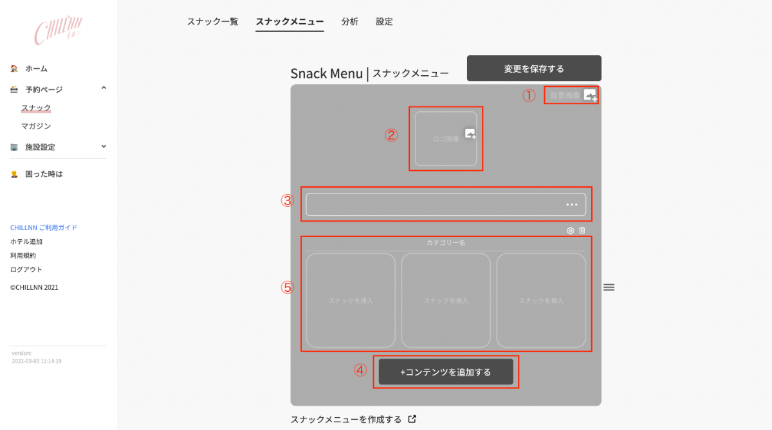Click the +コンテンツを追加する button
This screenshot has height=430, width=772.
(446, 372)
